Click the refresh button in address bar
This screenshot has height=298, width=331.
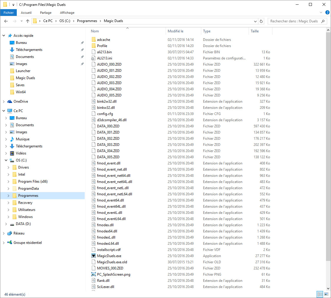(261, 21)
